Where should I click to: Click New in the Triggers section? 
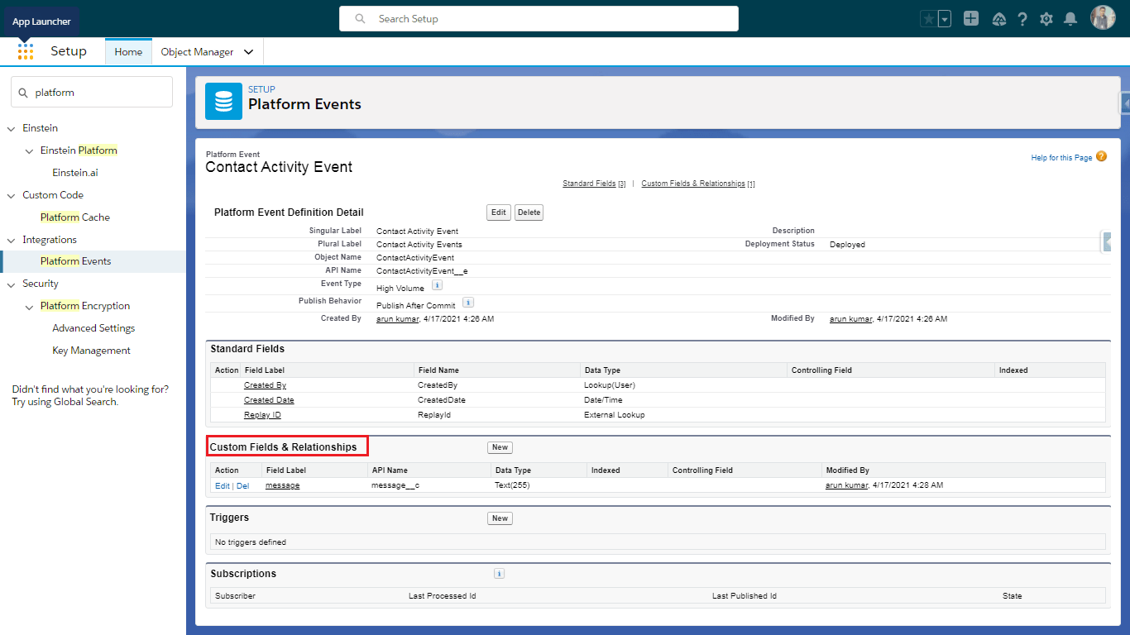coord(500,518)
